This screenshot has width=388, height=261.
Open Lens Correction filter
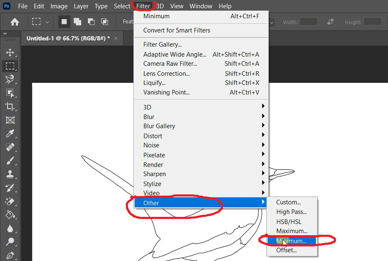(201, 73)
